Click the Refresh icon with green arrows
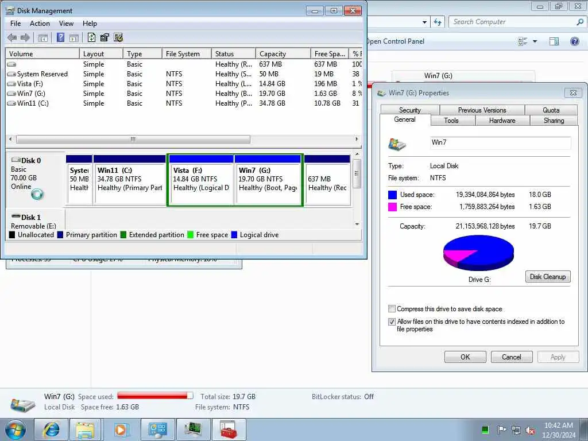 coord(91,37)
